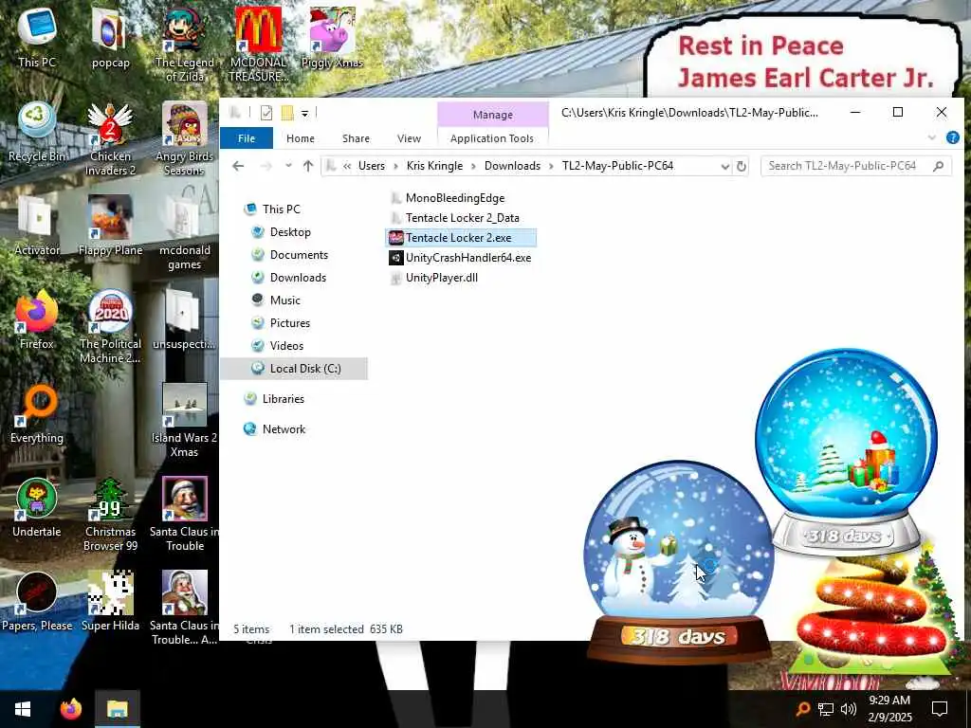Screen dimensions: 971x728
Task: Launch Island Wars 2 Xmas shortcut
Action: [x=185, y=421]
